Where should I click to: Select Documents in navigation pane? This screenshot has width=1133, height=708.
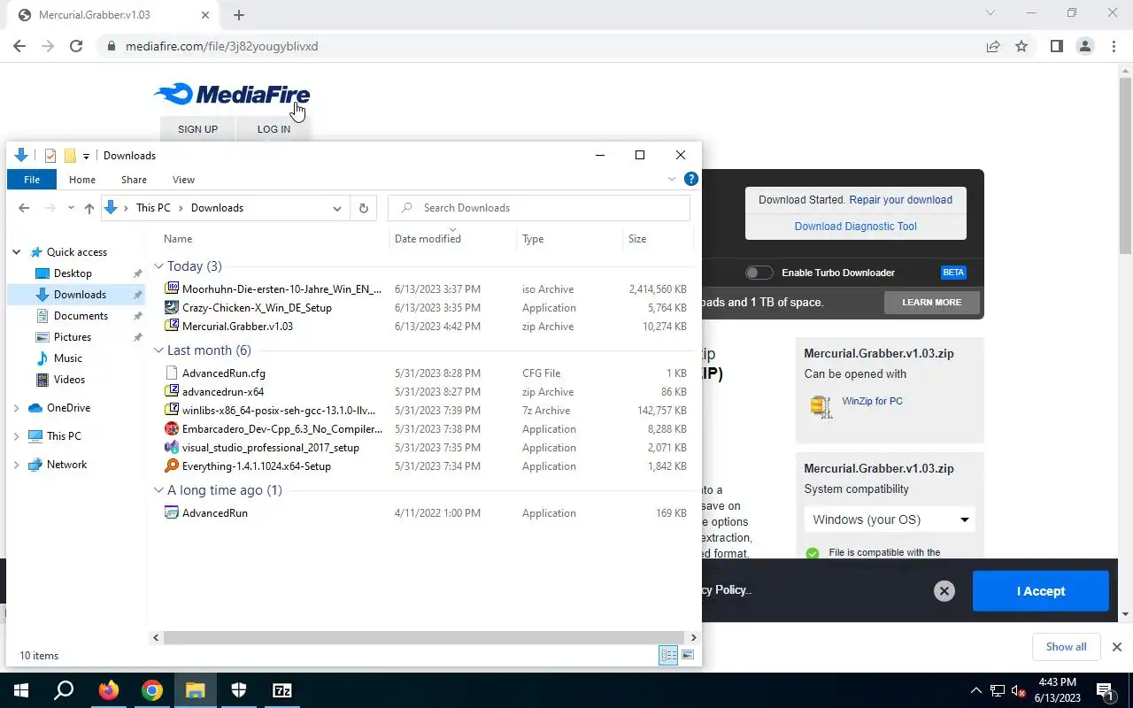tap(81, 316)
